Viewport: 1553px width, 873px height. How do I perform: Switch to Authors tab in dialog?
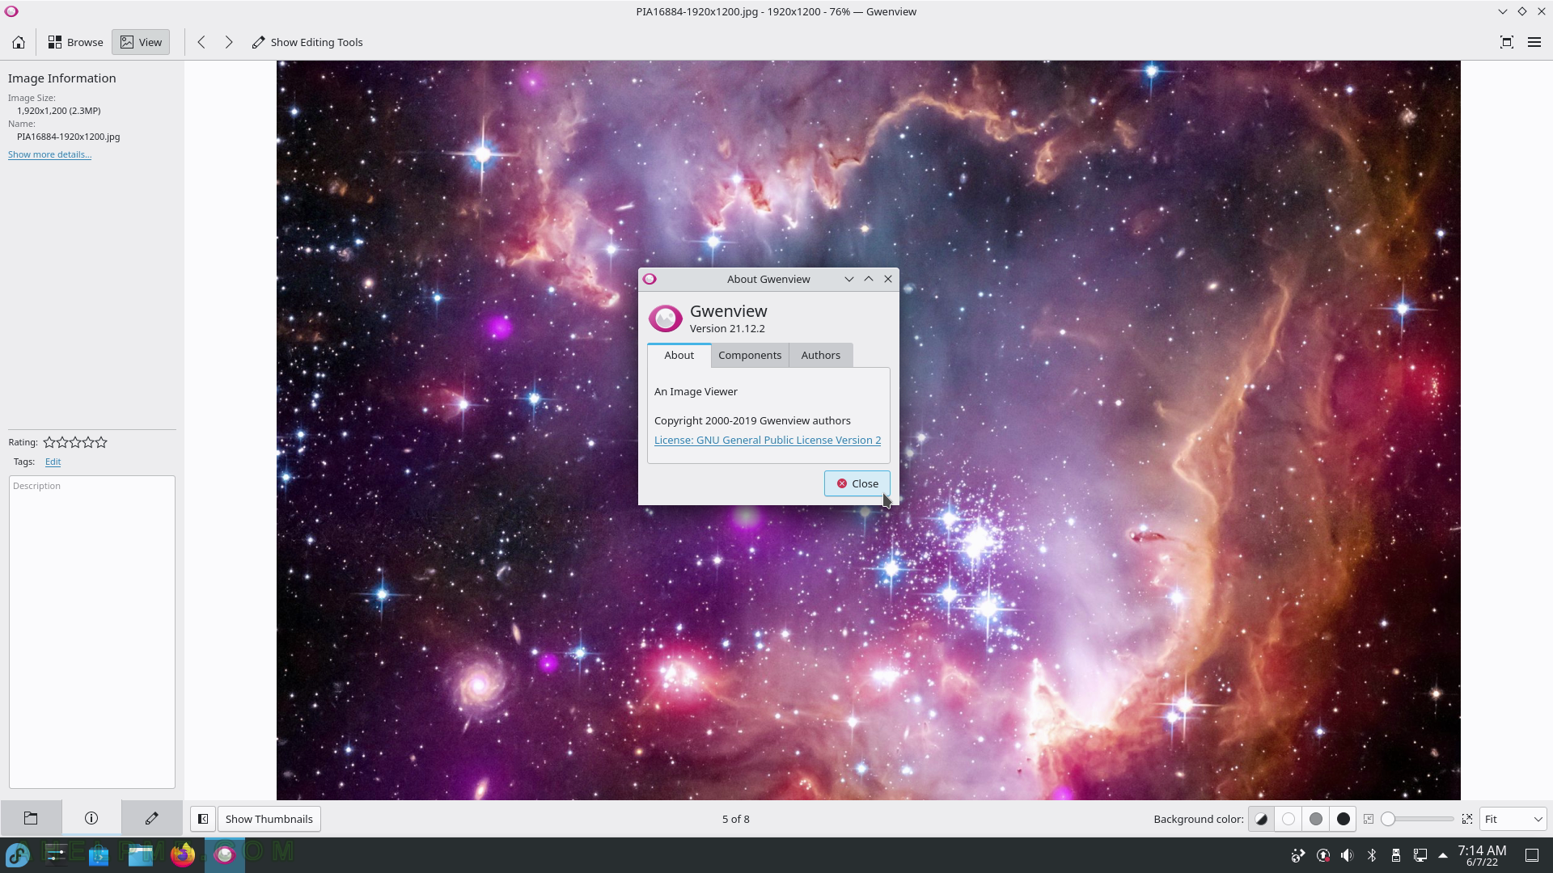coord(821,355)
